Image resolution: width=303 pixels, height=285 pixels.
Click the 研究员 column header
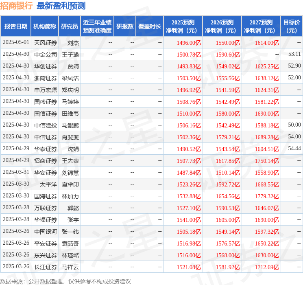[70, 26]
